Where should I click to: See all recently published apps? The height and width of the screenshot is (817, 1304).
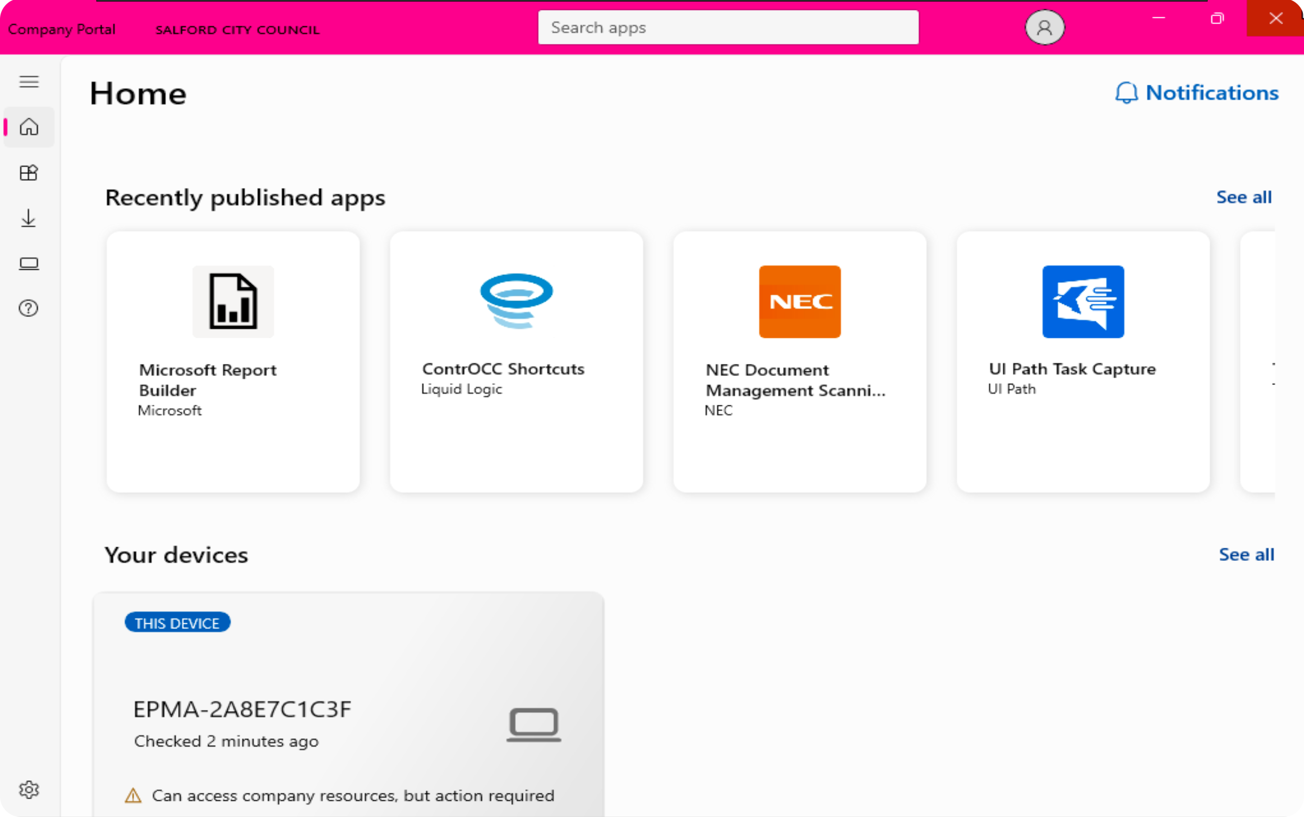1243,197
